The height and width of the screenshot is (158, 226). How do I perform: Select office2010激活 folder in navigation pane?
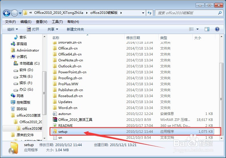point(26,115)
